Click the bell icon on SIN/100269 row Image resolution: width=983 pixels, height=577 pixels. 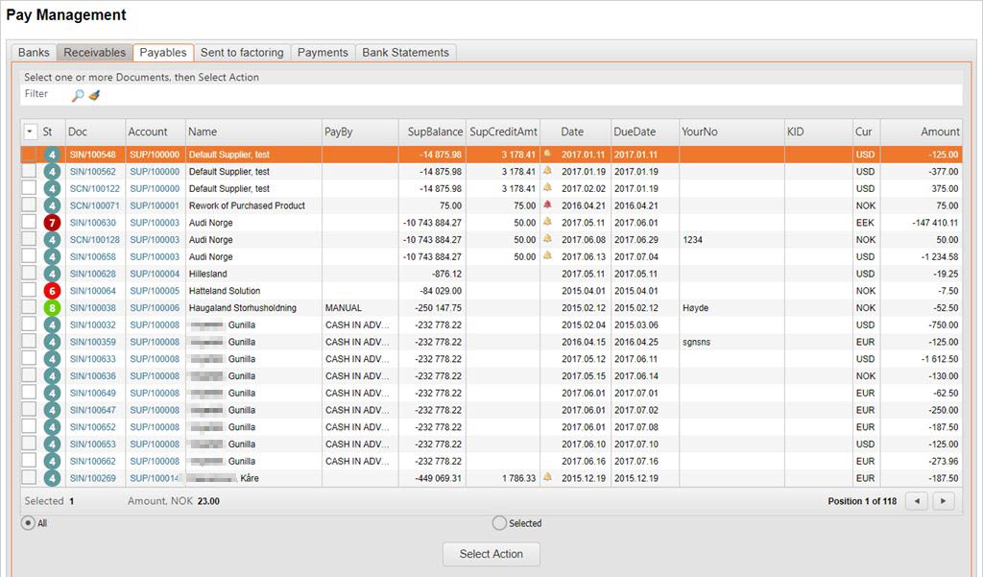547,477
